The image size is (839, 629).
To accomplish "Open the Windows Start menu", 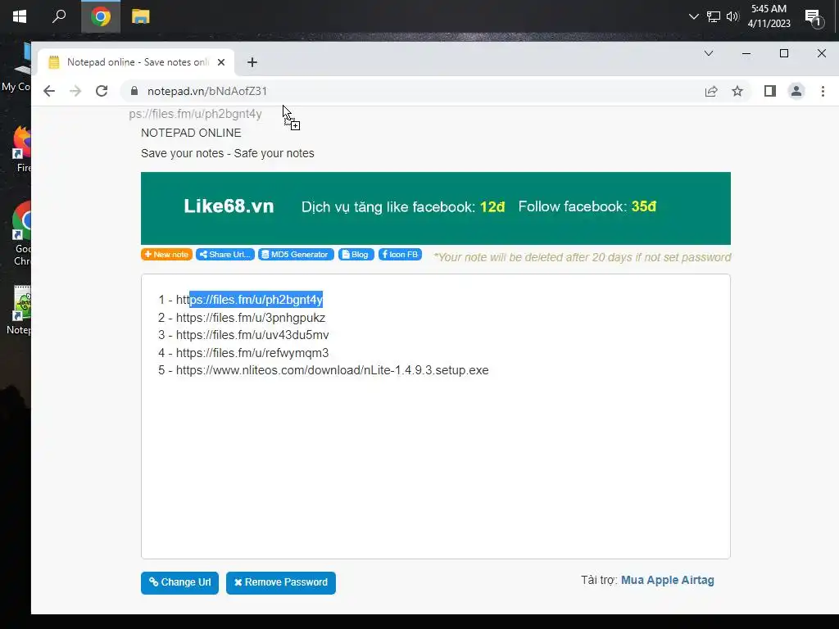I will [20, 16].
